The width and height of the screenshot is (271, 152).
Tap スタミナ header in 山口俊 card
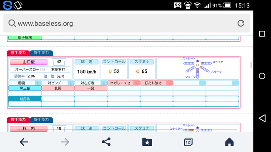click(142, 62)
